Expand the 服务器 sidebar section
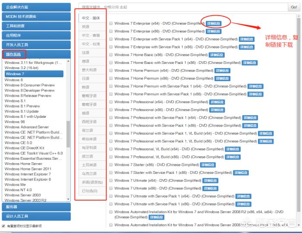302x233 pixels. tap(36, 207)
